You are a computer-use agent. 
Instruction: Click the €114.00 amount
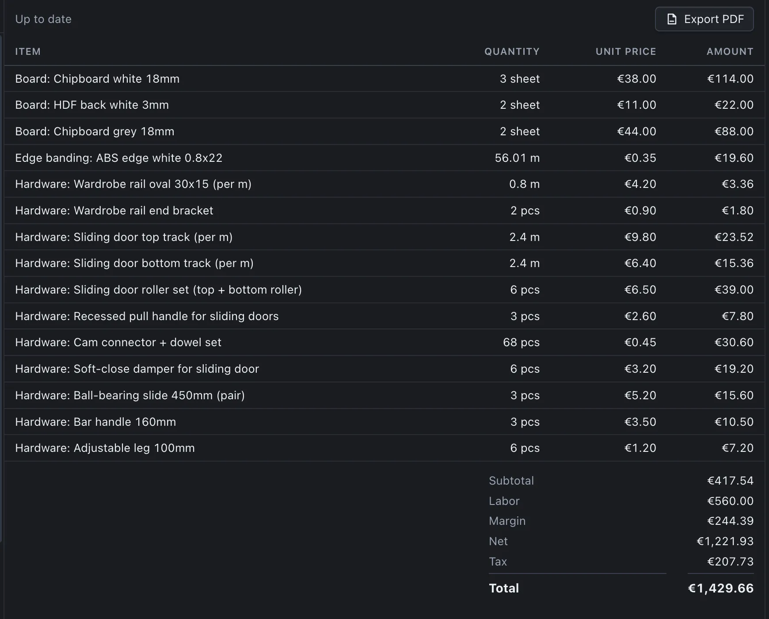730,79
